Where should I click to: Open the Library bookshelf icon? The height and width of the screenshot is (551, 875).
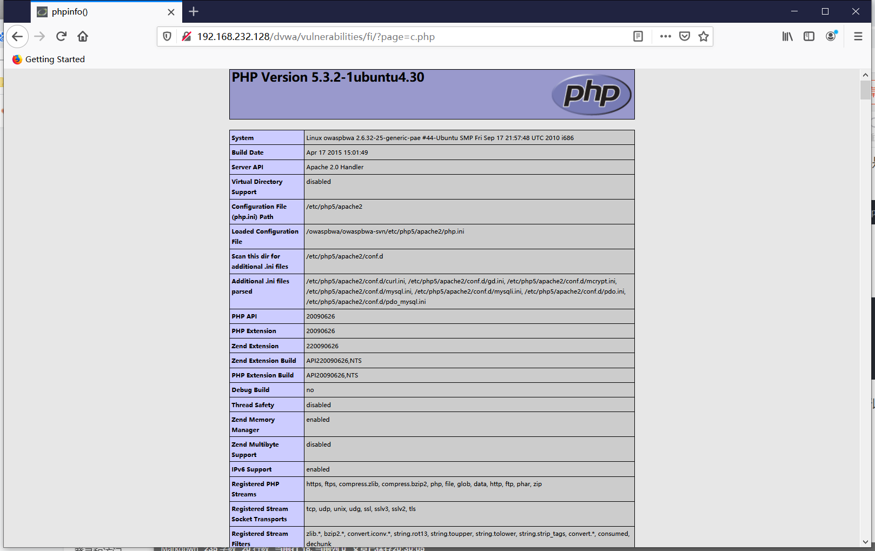point(787,37)
